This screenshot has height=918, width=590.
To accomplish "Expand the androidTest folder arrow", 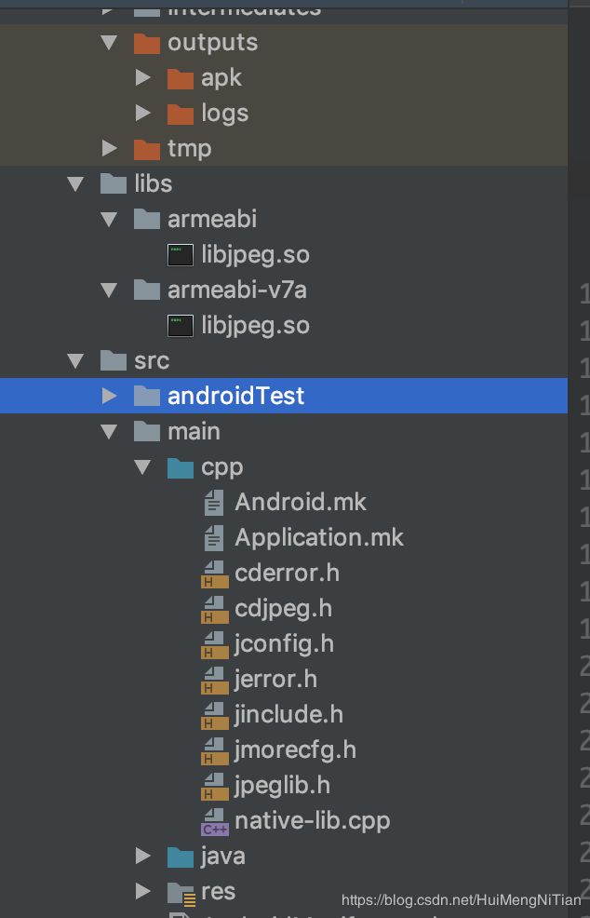I will (x=110, y=396).
